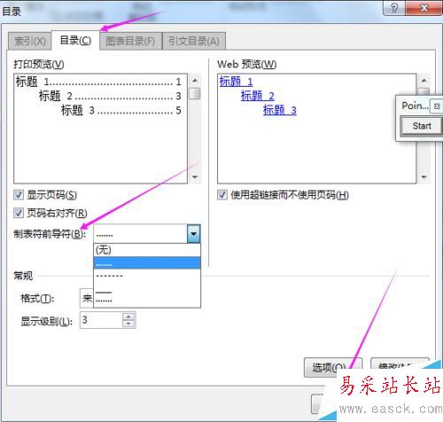Click the 格式(T) combo box
Screen dimensions: 443x422
tap(87, 298)
